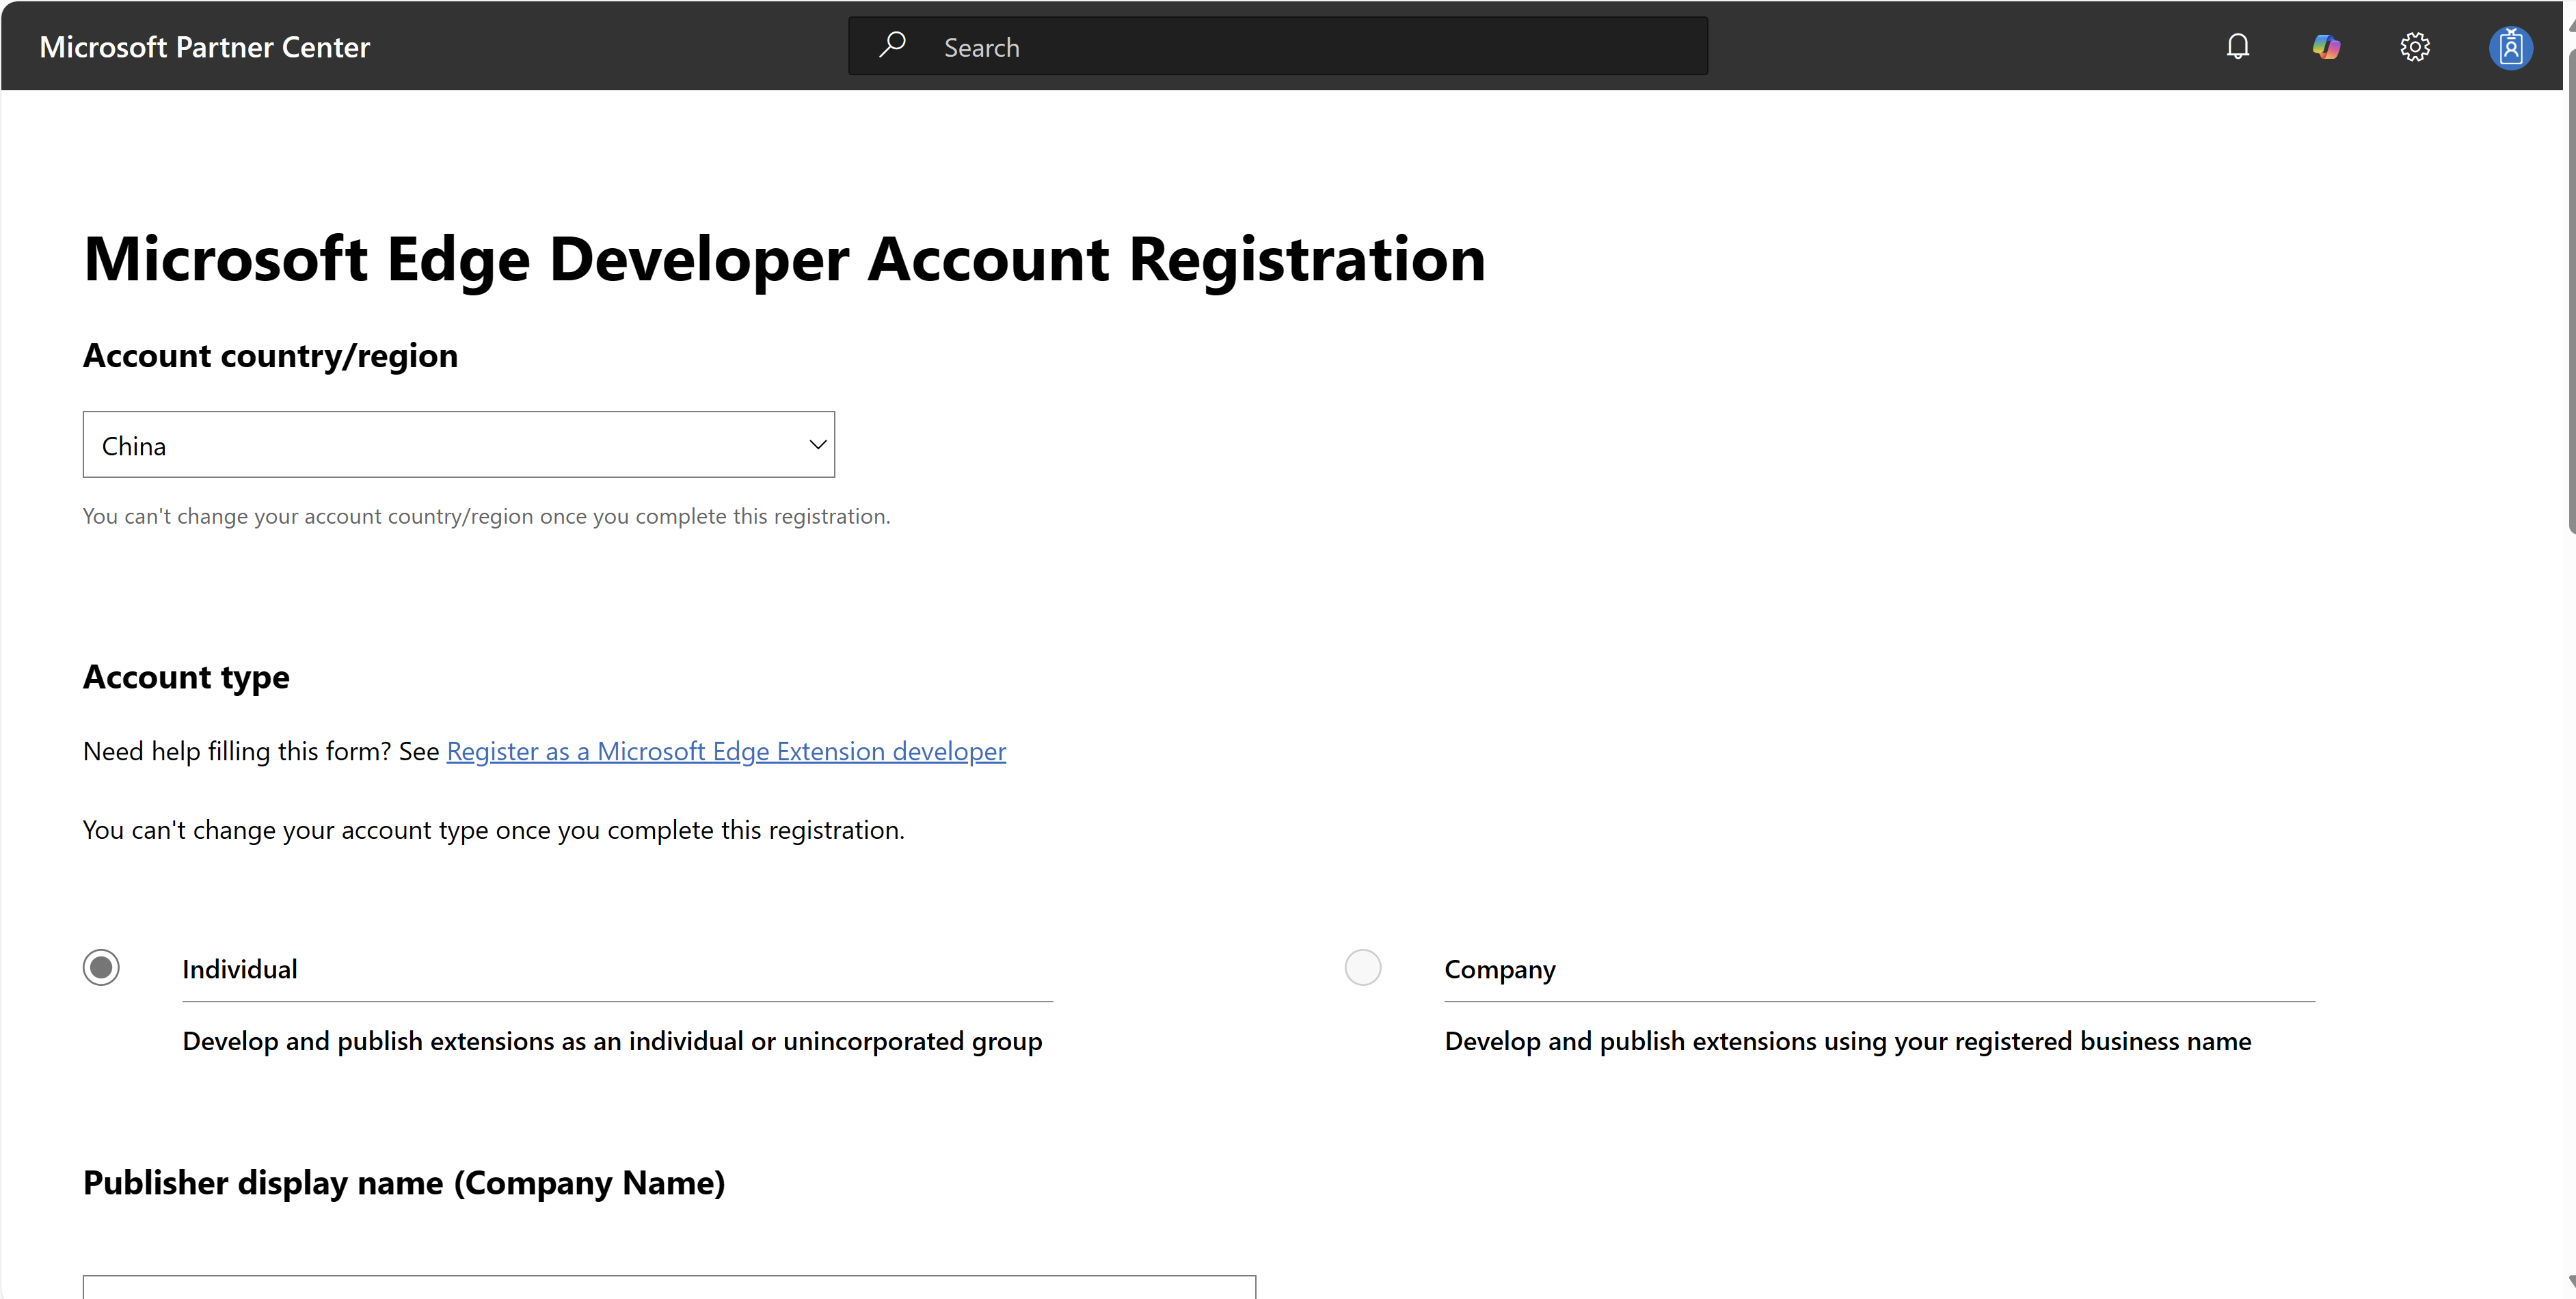Go to Microsoft Partner Center home title

(x=205, y=47)
